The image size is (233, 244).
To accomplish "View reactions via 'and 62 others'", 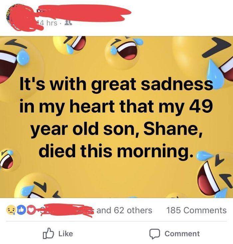I will coord(124,210).
